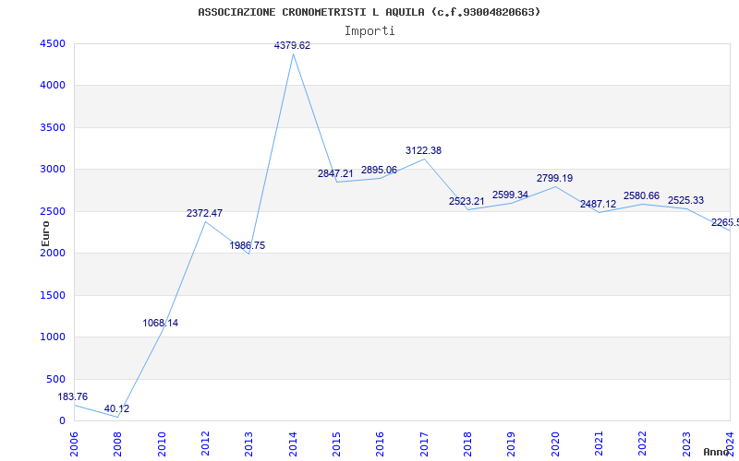The width and height of the screenshot is (739, 461).
Task: Select data label 1068.14
Action: click(x=160, y=324)
